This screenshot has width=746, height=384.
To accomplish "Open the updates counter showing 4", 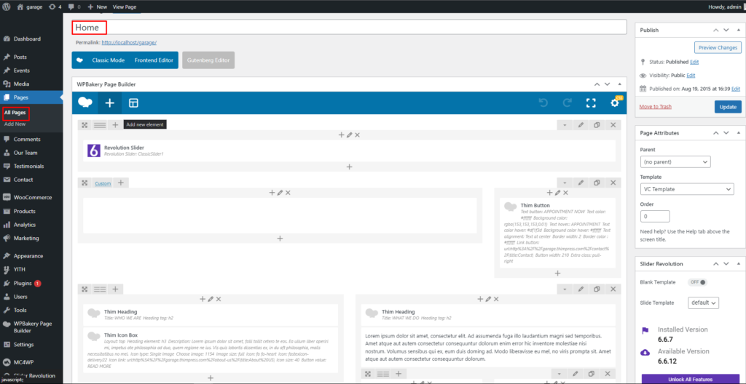I will [55, 7].
